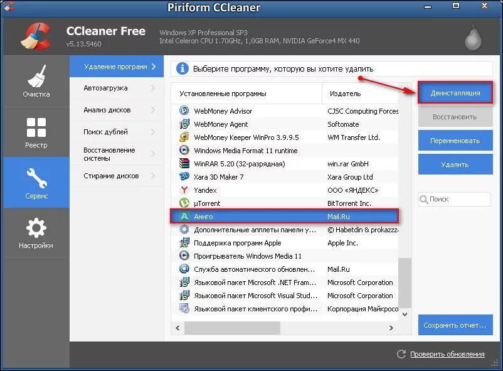Select the Yandex program row
Image resolution: width=503 pixels, height=371 pixels.
click(285, 190)
